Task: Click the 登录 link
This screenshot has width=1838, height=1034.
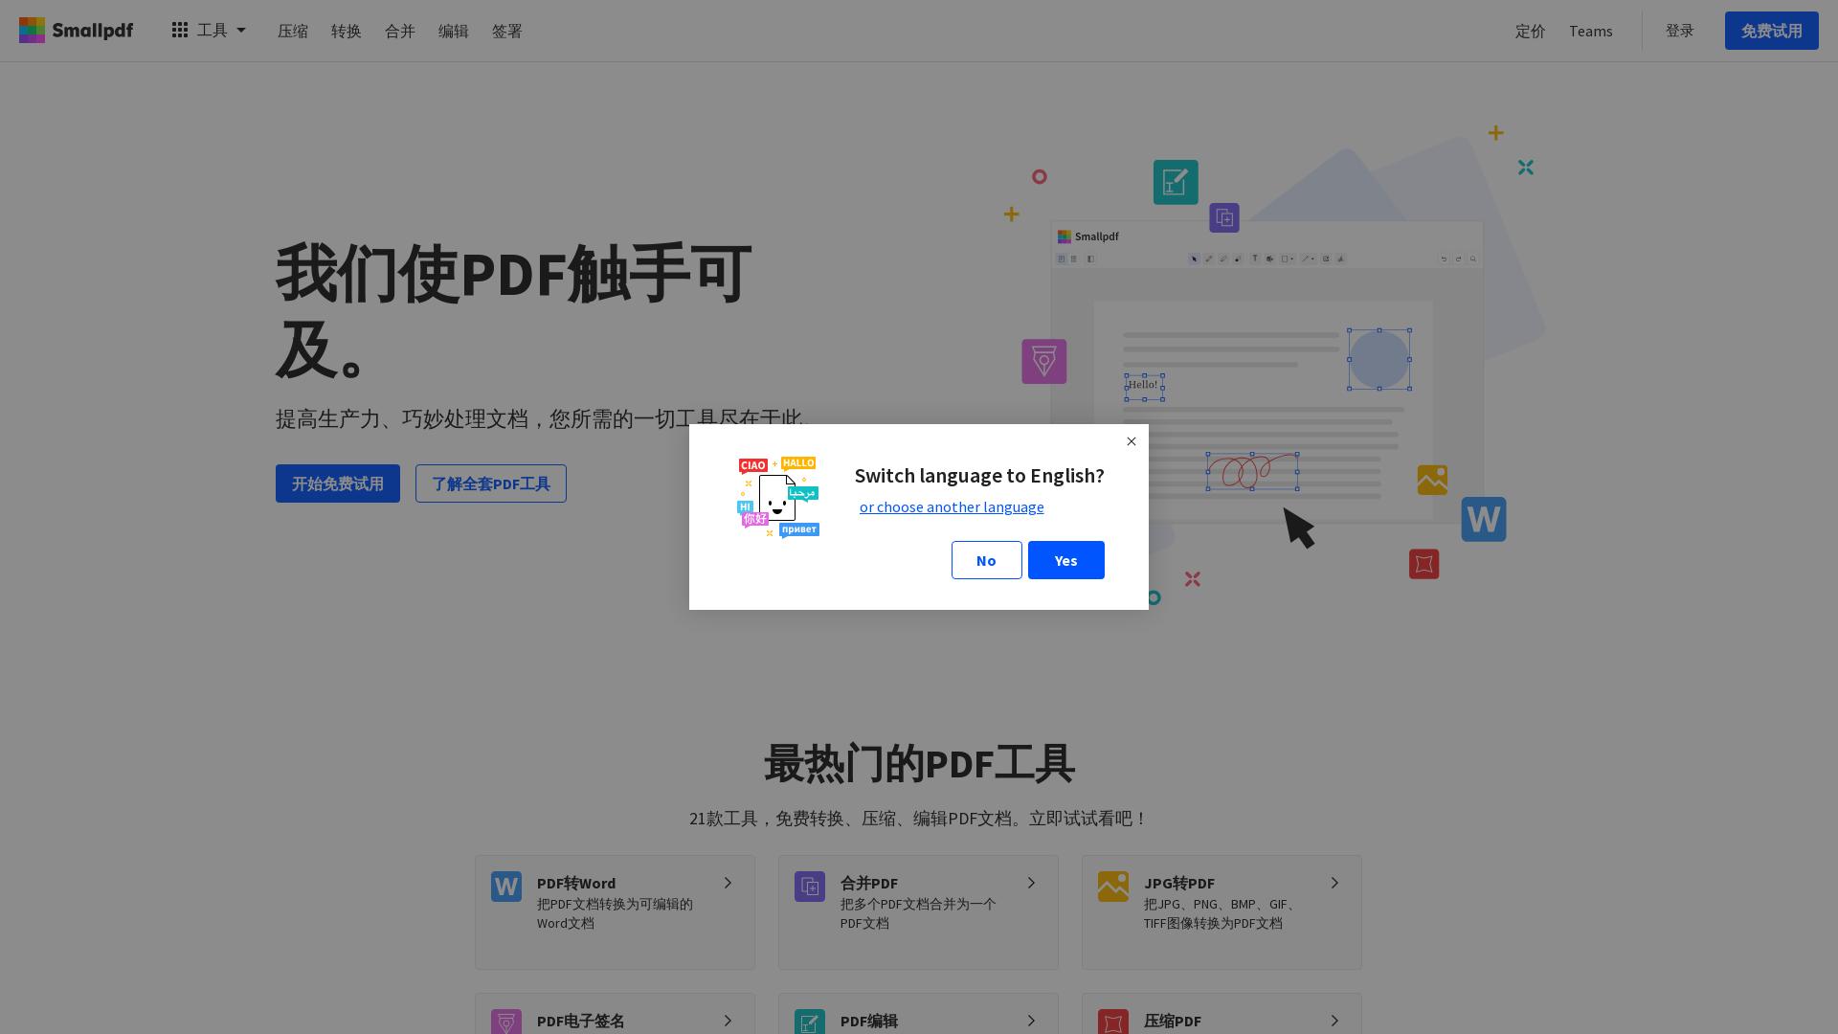Action: tap(1680, 31)
